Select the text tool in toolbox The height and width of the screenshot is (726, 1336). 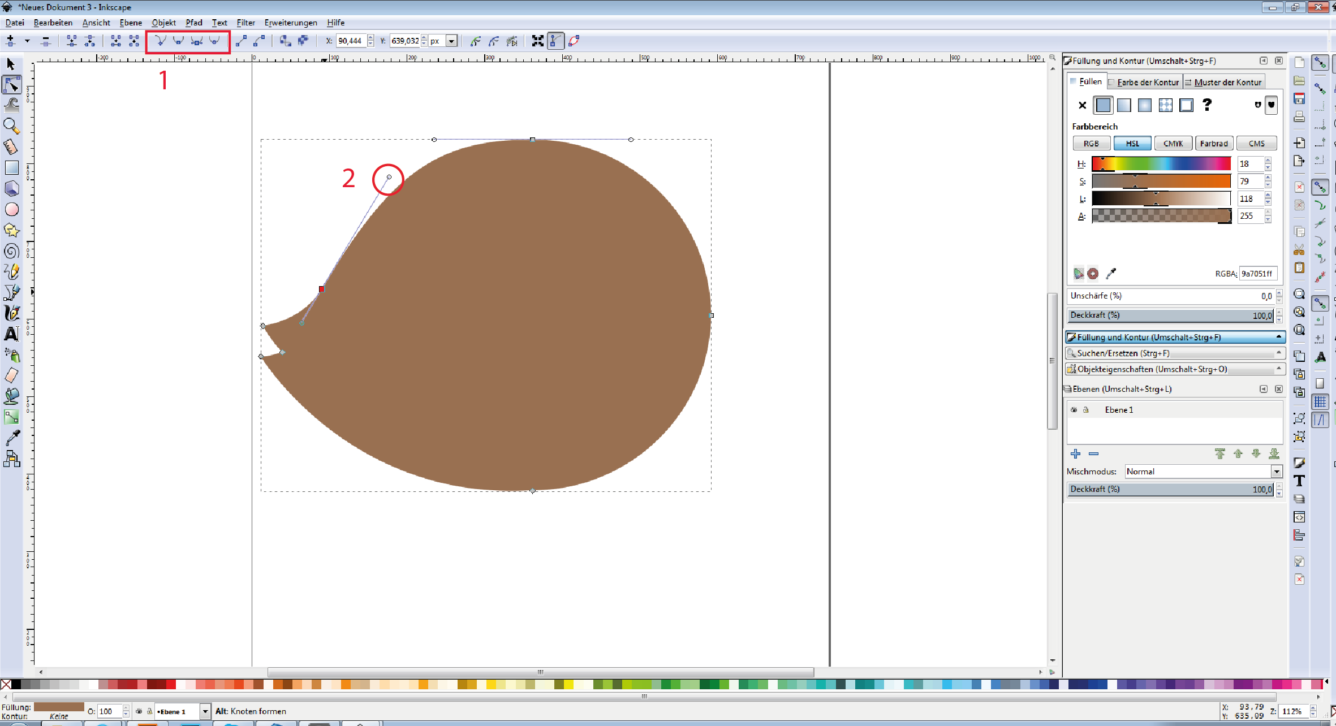(x=11, y=334)
